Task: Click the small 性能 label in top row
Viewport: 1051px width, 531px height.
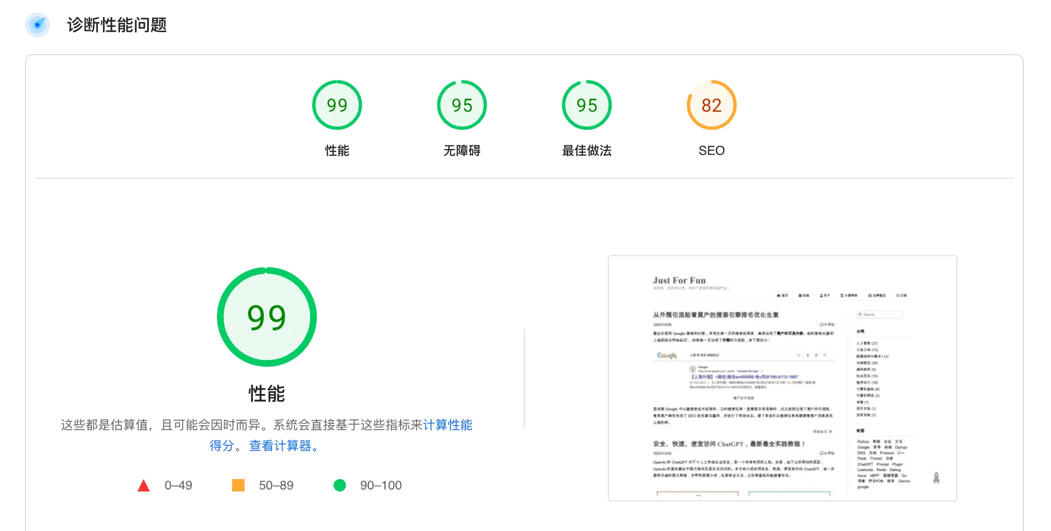Action: pos(337,151)
